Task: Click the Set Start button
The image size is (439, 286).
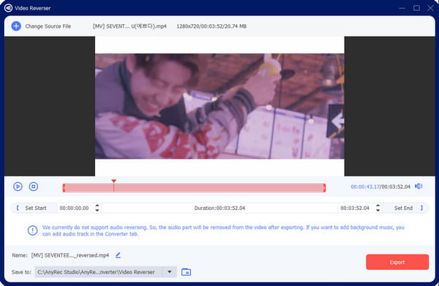Action: pos(31,208)
